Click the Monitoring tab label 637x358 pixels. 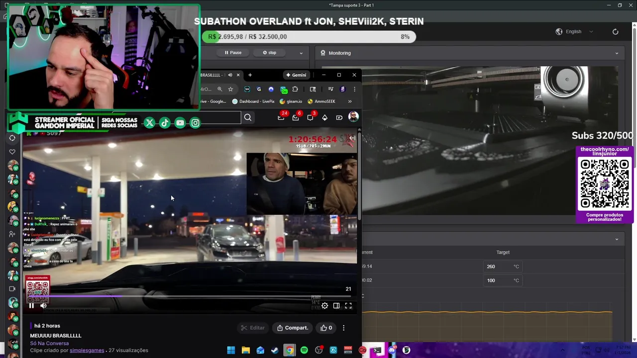(x=339, y=53)
